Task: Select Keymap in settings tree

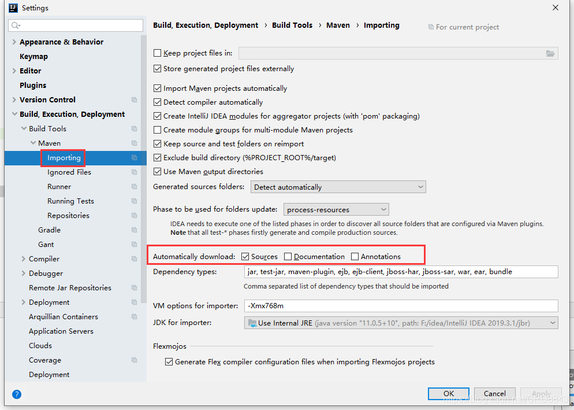Action: point(33,57)
